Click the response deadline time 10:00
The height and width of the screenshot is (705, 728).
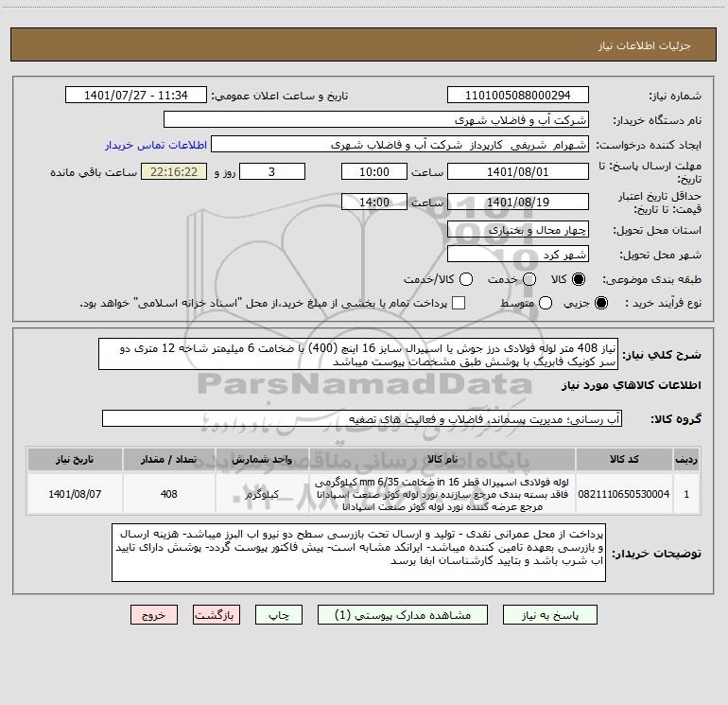pyautogui.click(x=374, y=171)
